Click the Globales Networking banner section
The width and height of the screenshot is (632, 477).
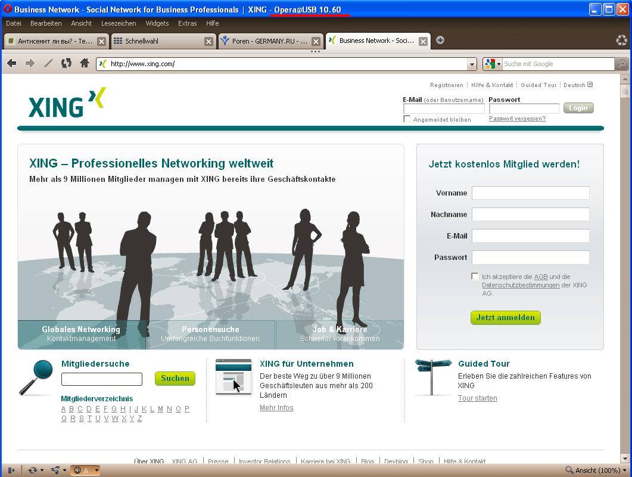(x=82, y=334)
